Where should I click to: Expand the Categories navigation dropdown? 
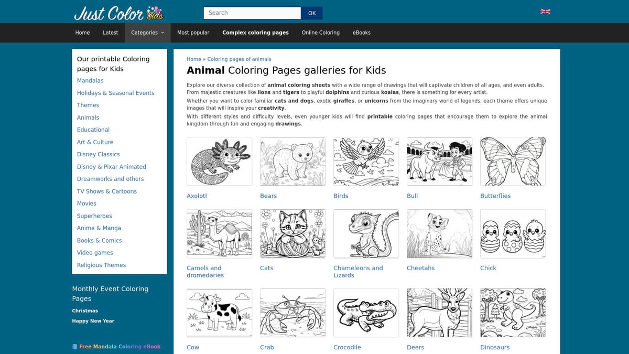(x=147, y=33)
